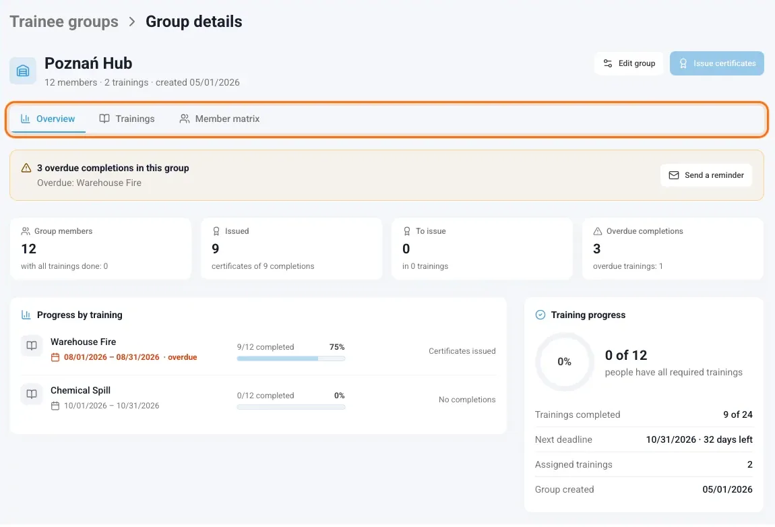
Task: Switch to the Overview tab
Action: tap(48, 119)
